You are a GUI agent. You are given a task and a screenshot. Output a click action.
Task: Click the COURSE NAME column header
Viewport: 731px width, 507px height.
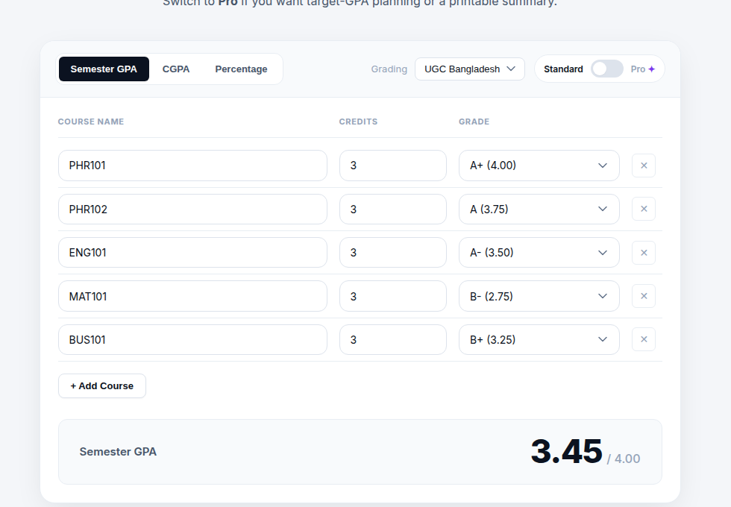tap(91, 122)
